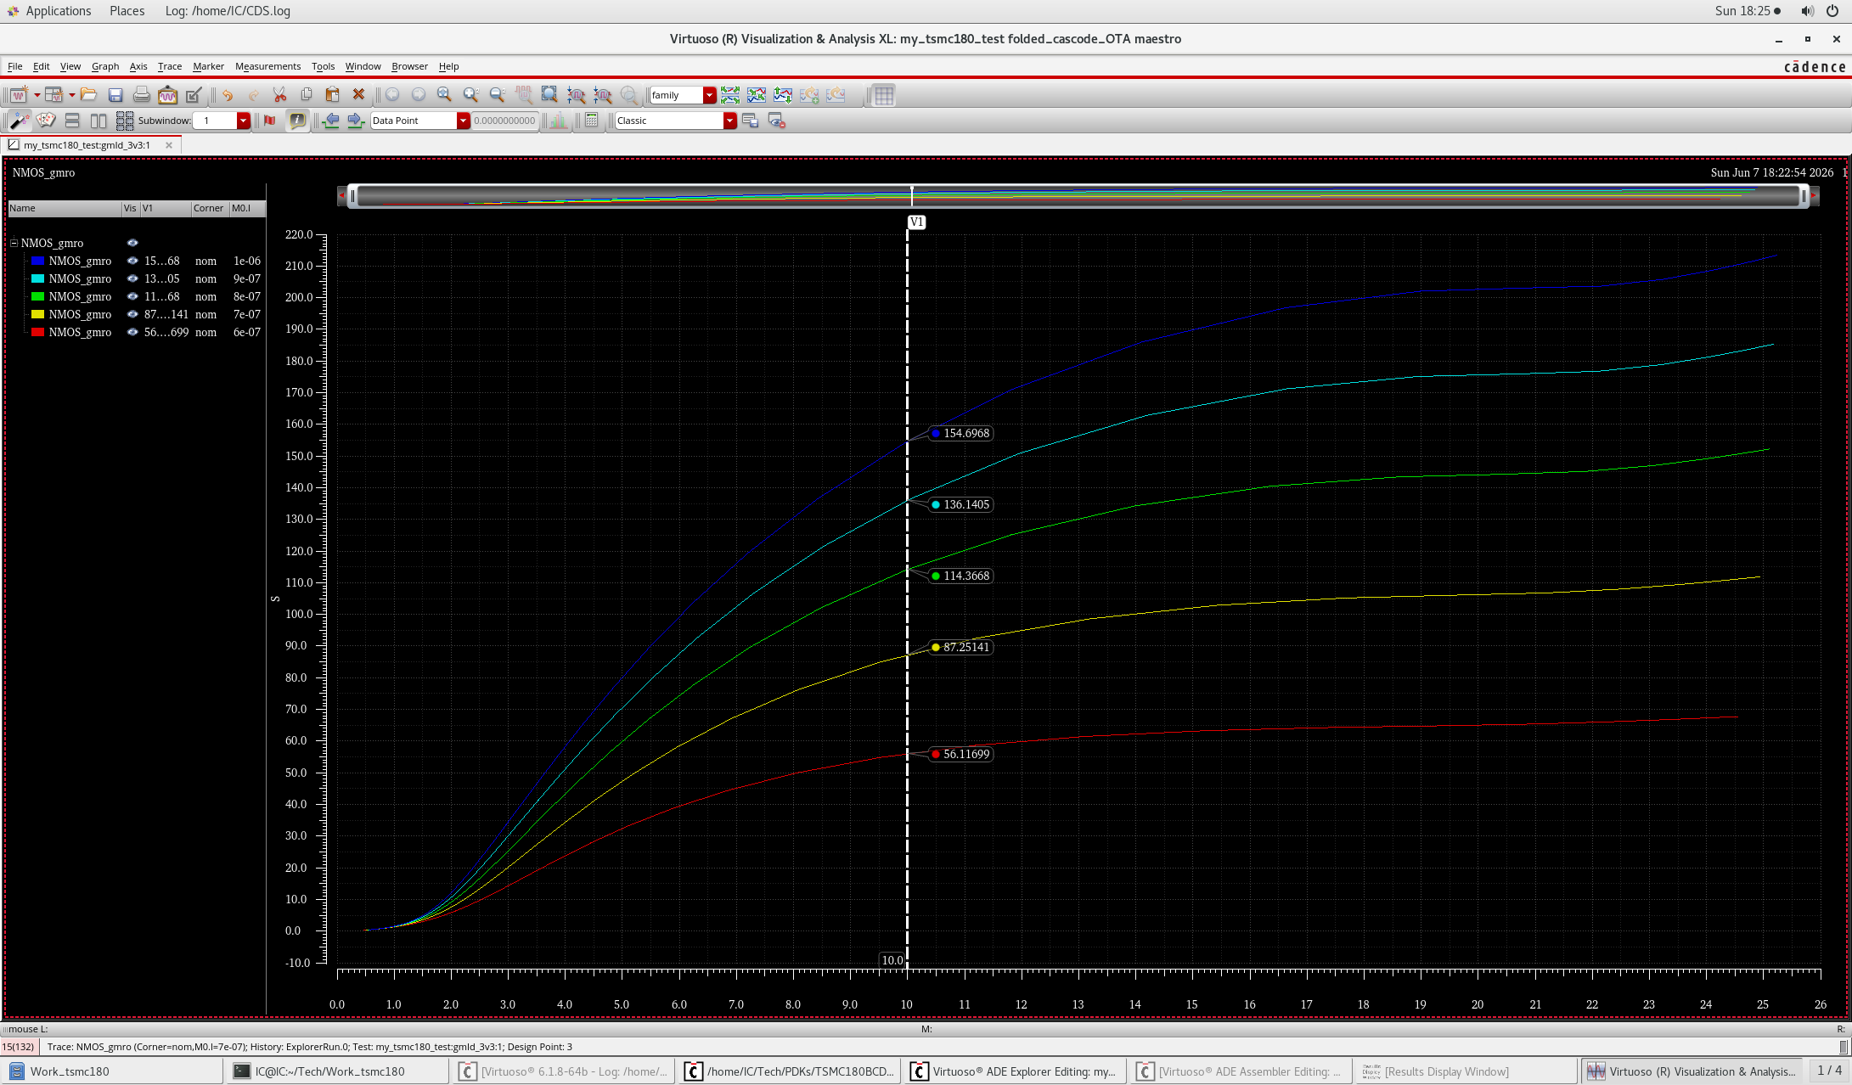Hide the red 6e-07 NMOS_gmro trace
Viewport: 1852px width, 1085px height.
(132, 332)
